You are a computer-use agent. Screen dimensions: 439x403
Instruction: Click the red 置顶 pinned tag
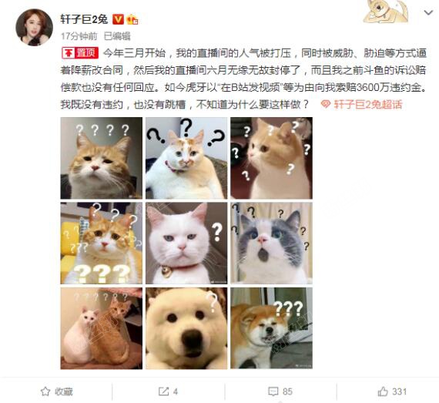pos(80,53)
